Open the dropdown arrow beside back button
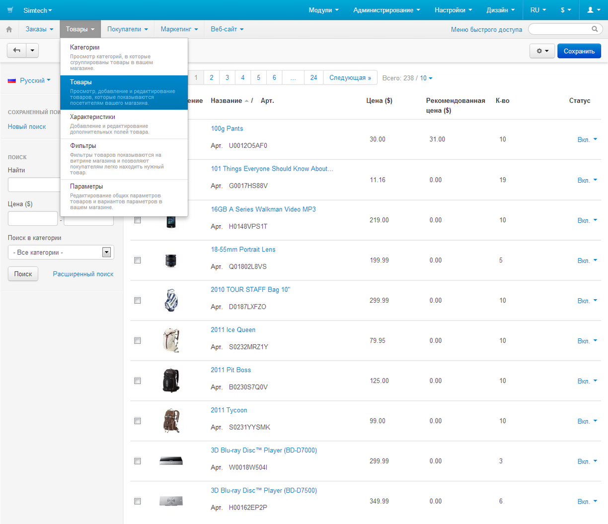 [32, 50]
